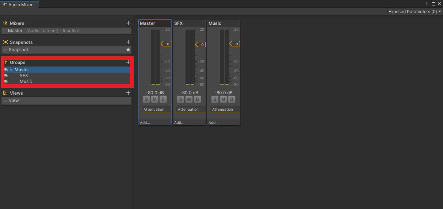Open Add effect menu on SFX strip
443x209 pixels.
click(x=189, y=122)
